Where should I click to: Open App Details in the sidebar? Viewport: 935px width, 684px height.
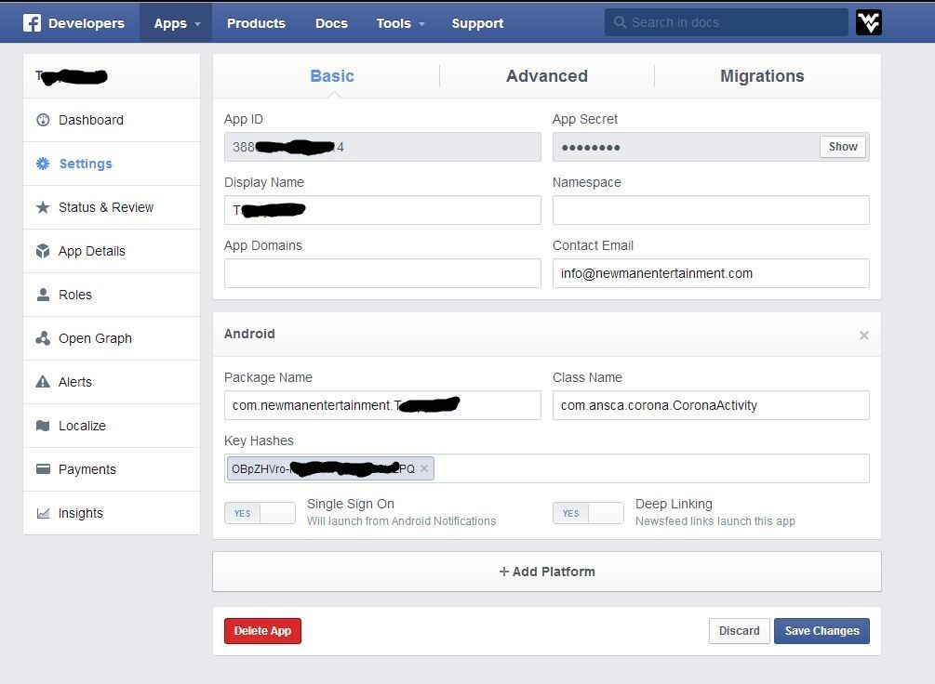click(x=112, y=251)
